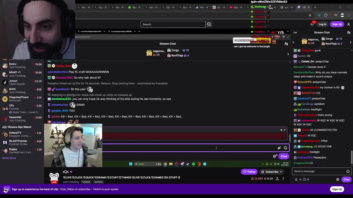Open EsfandTV channel in sidebar
This screenshot has height=198, width=353.
point(22,134)
